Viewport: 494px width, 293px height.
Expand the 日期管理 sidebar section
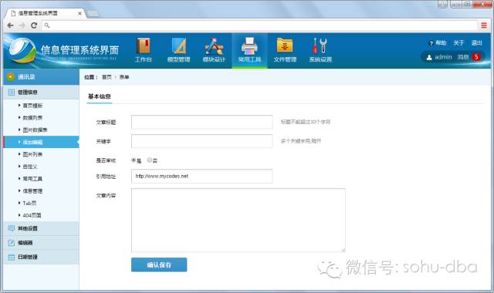(41, 257)
